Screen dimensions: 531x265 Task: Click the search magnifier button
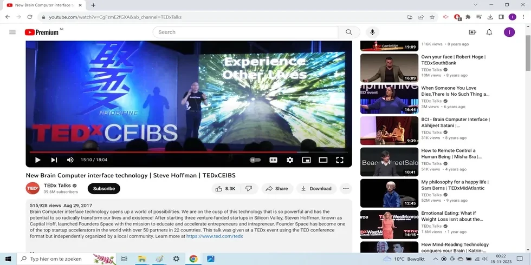(x=349, y=32)
